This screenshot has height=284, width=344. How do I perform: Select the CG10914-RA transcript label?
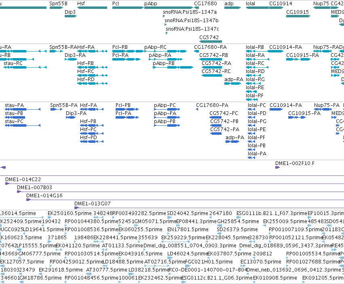[285, 47]
